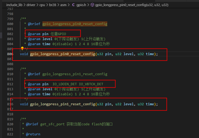Click '@param pin 任意GPIO' comment text

pyautogui.click(x=47, y=34)
